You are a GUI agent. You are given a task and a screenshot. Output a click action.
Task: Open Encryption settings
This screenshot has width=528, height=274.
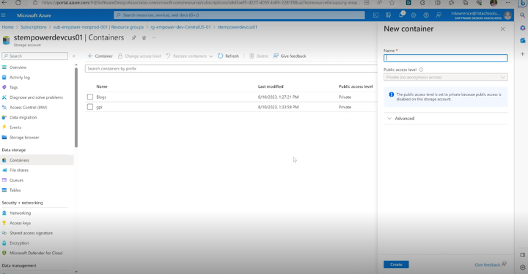click(19, 243)
